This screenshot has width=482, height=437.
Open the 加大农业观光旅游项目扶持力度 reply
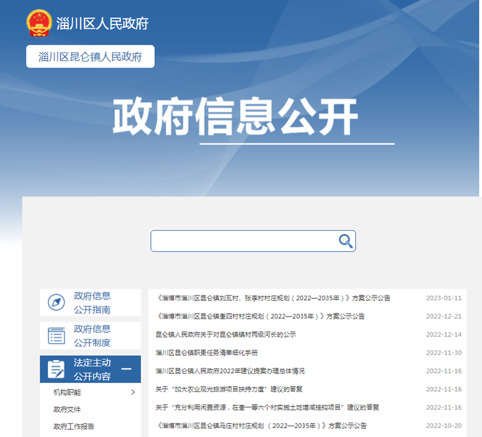point(229,389)
